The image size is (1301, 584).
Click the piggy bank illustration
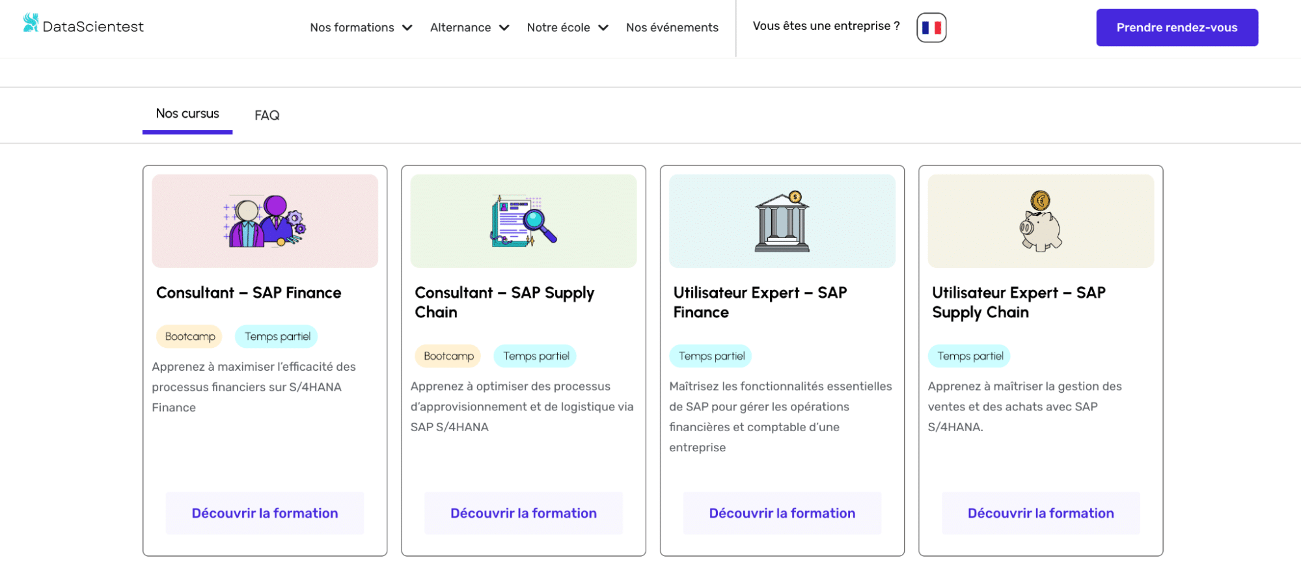click(x=1040, y=222)
